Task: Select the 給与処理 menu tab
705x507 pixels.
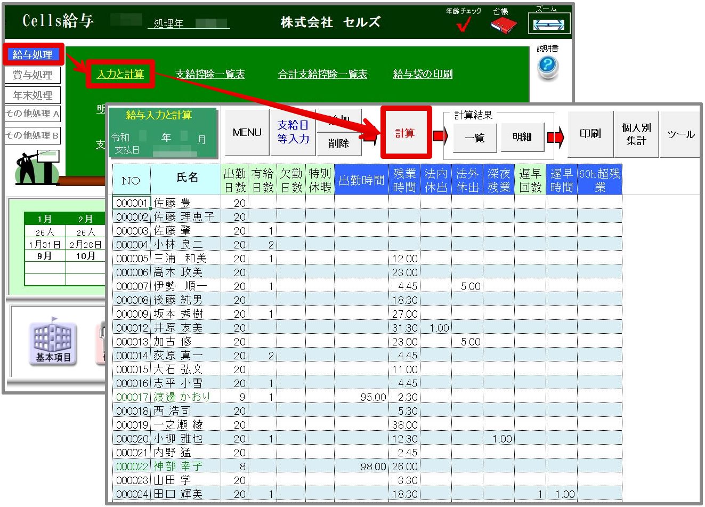Action: pos(33,54)
